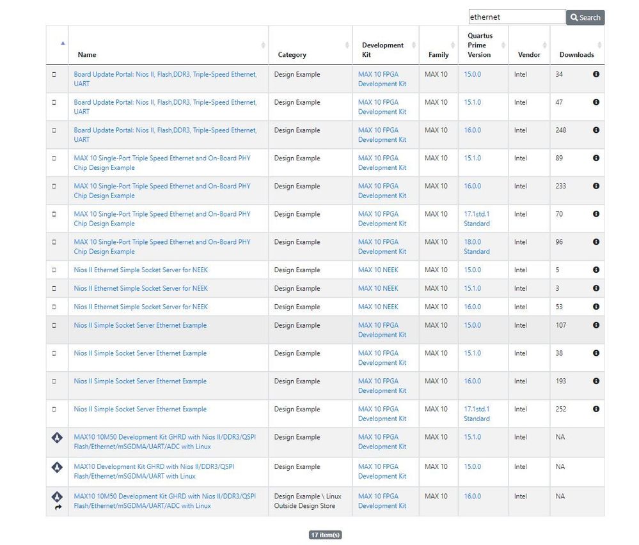Tick checkbox for Board Update Portal 15.0.0 row
639x545 pixels.
(x=54, y=75)
